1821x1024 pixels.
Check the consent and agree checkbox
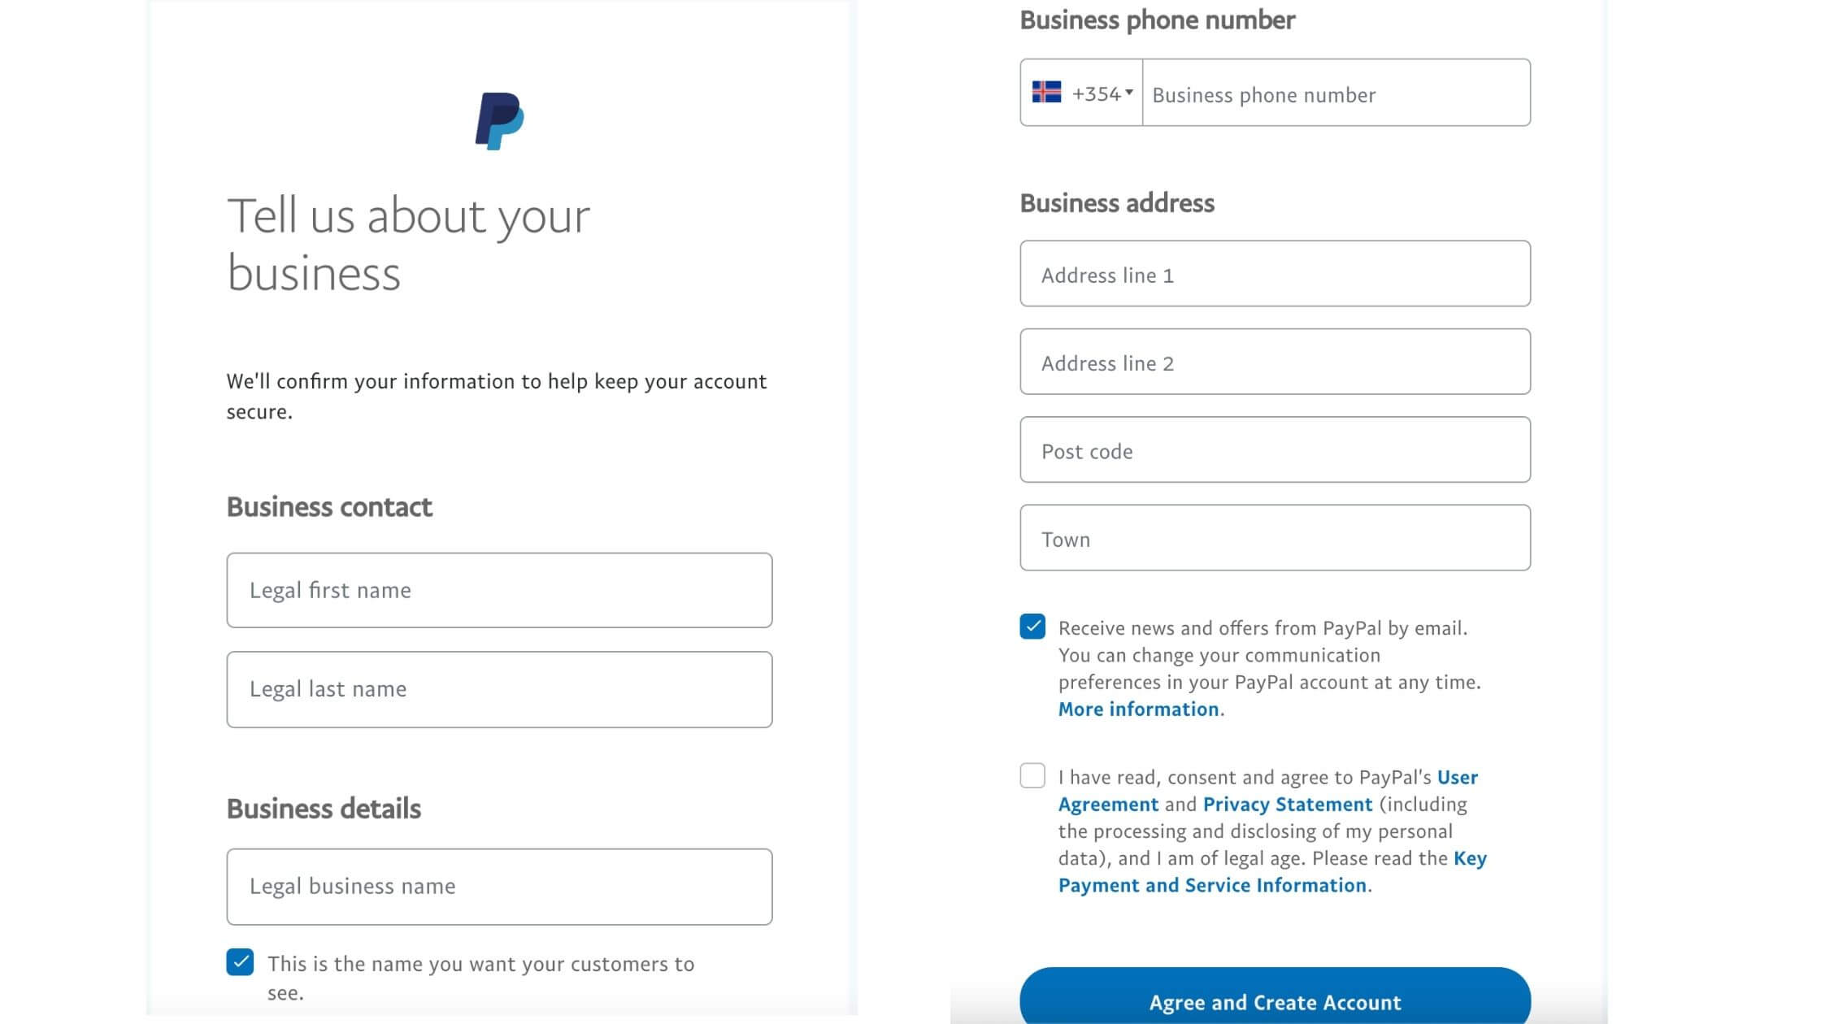pos(1032,775)
